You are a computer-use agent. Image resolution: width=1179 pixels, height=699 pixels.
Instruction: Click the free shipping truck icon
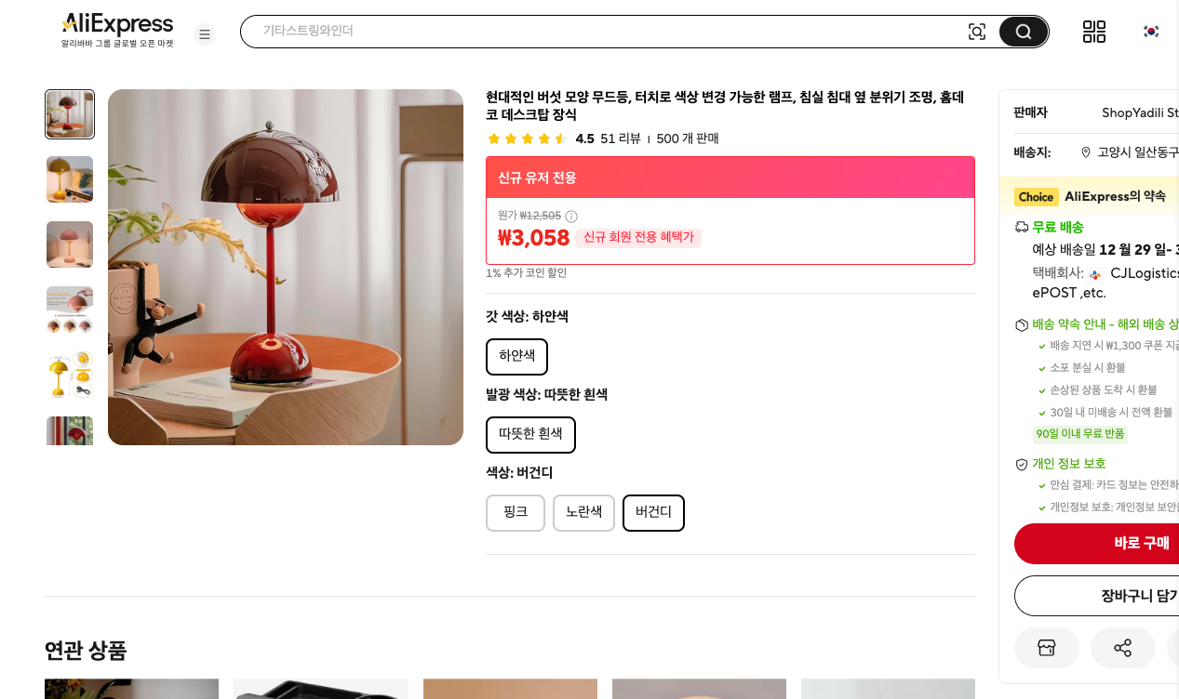click(x=1021, y=226)
